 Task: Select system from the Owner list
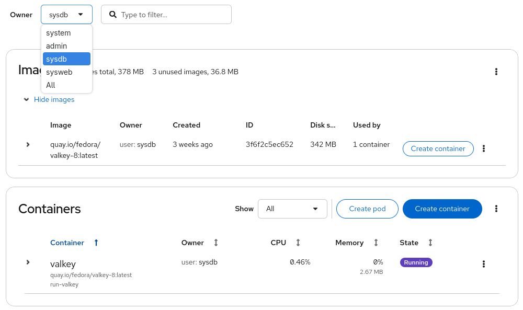[x=59, y=33]
